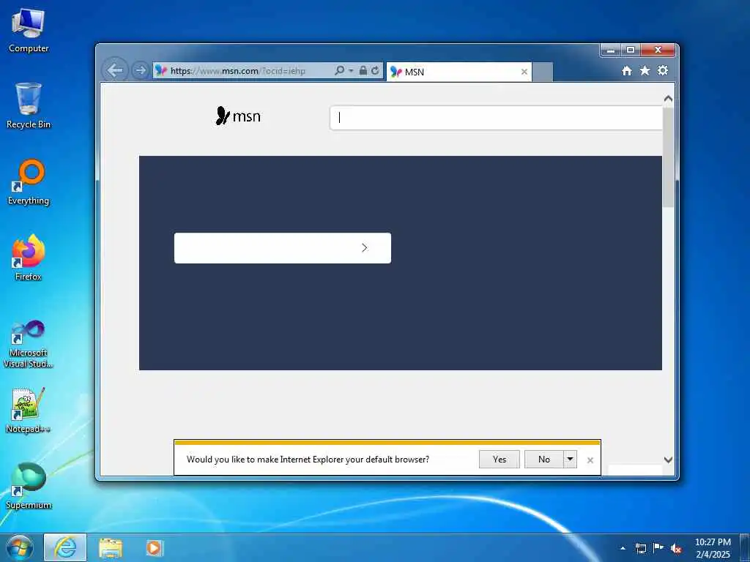Select the Microsoft Visual Studio shortcut

[29, 344]
